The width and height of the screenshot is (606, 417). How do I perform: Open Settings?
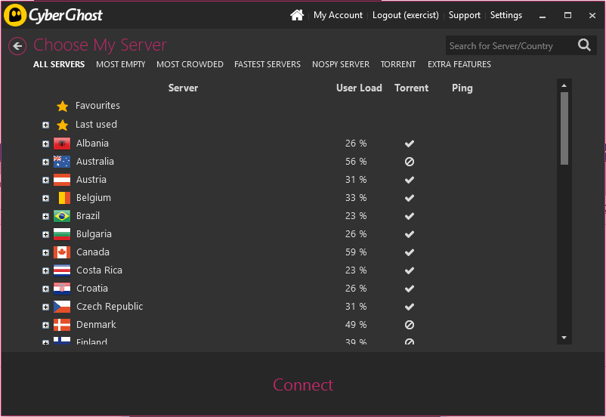[506, 15]
